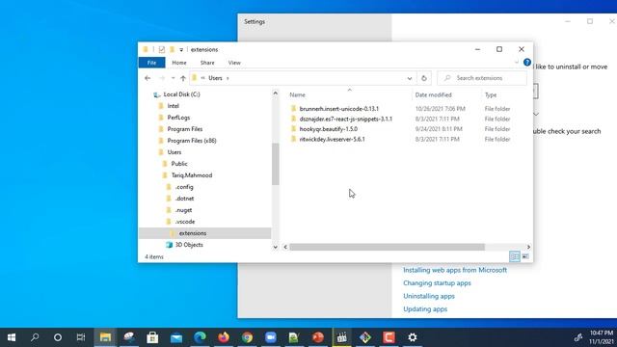This screenshot has width=617, height=347.
Task: Open Installing web apps from Microsoft link
Action: point(455,270)
